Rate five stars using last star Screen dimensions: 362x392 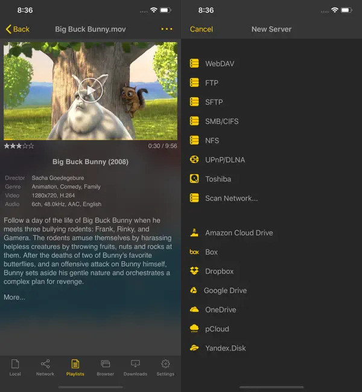(31, 146)
